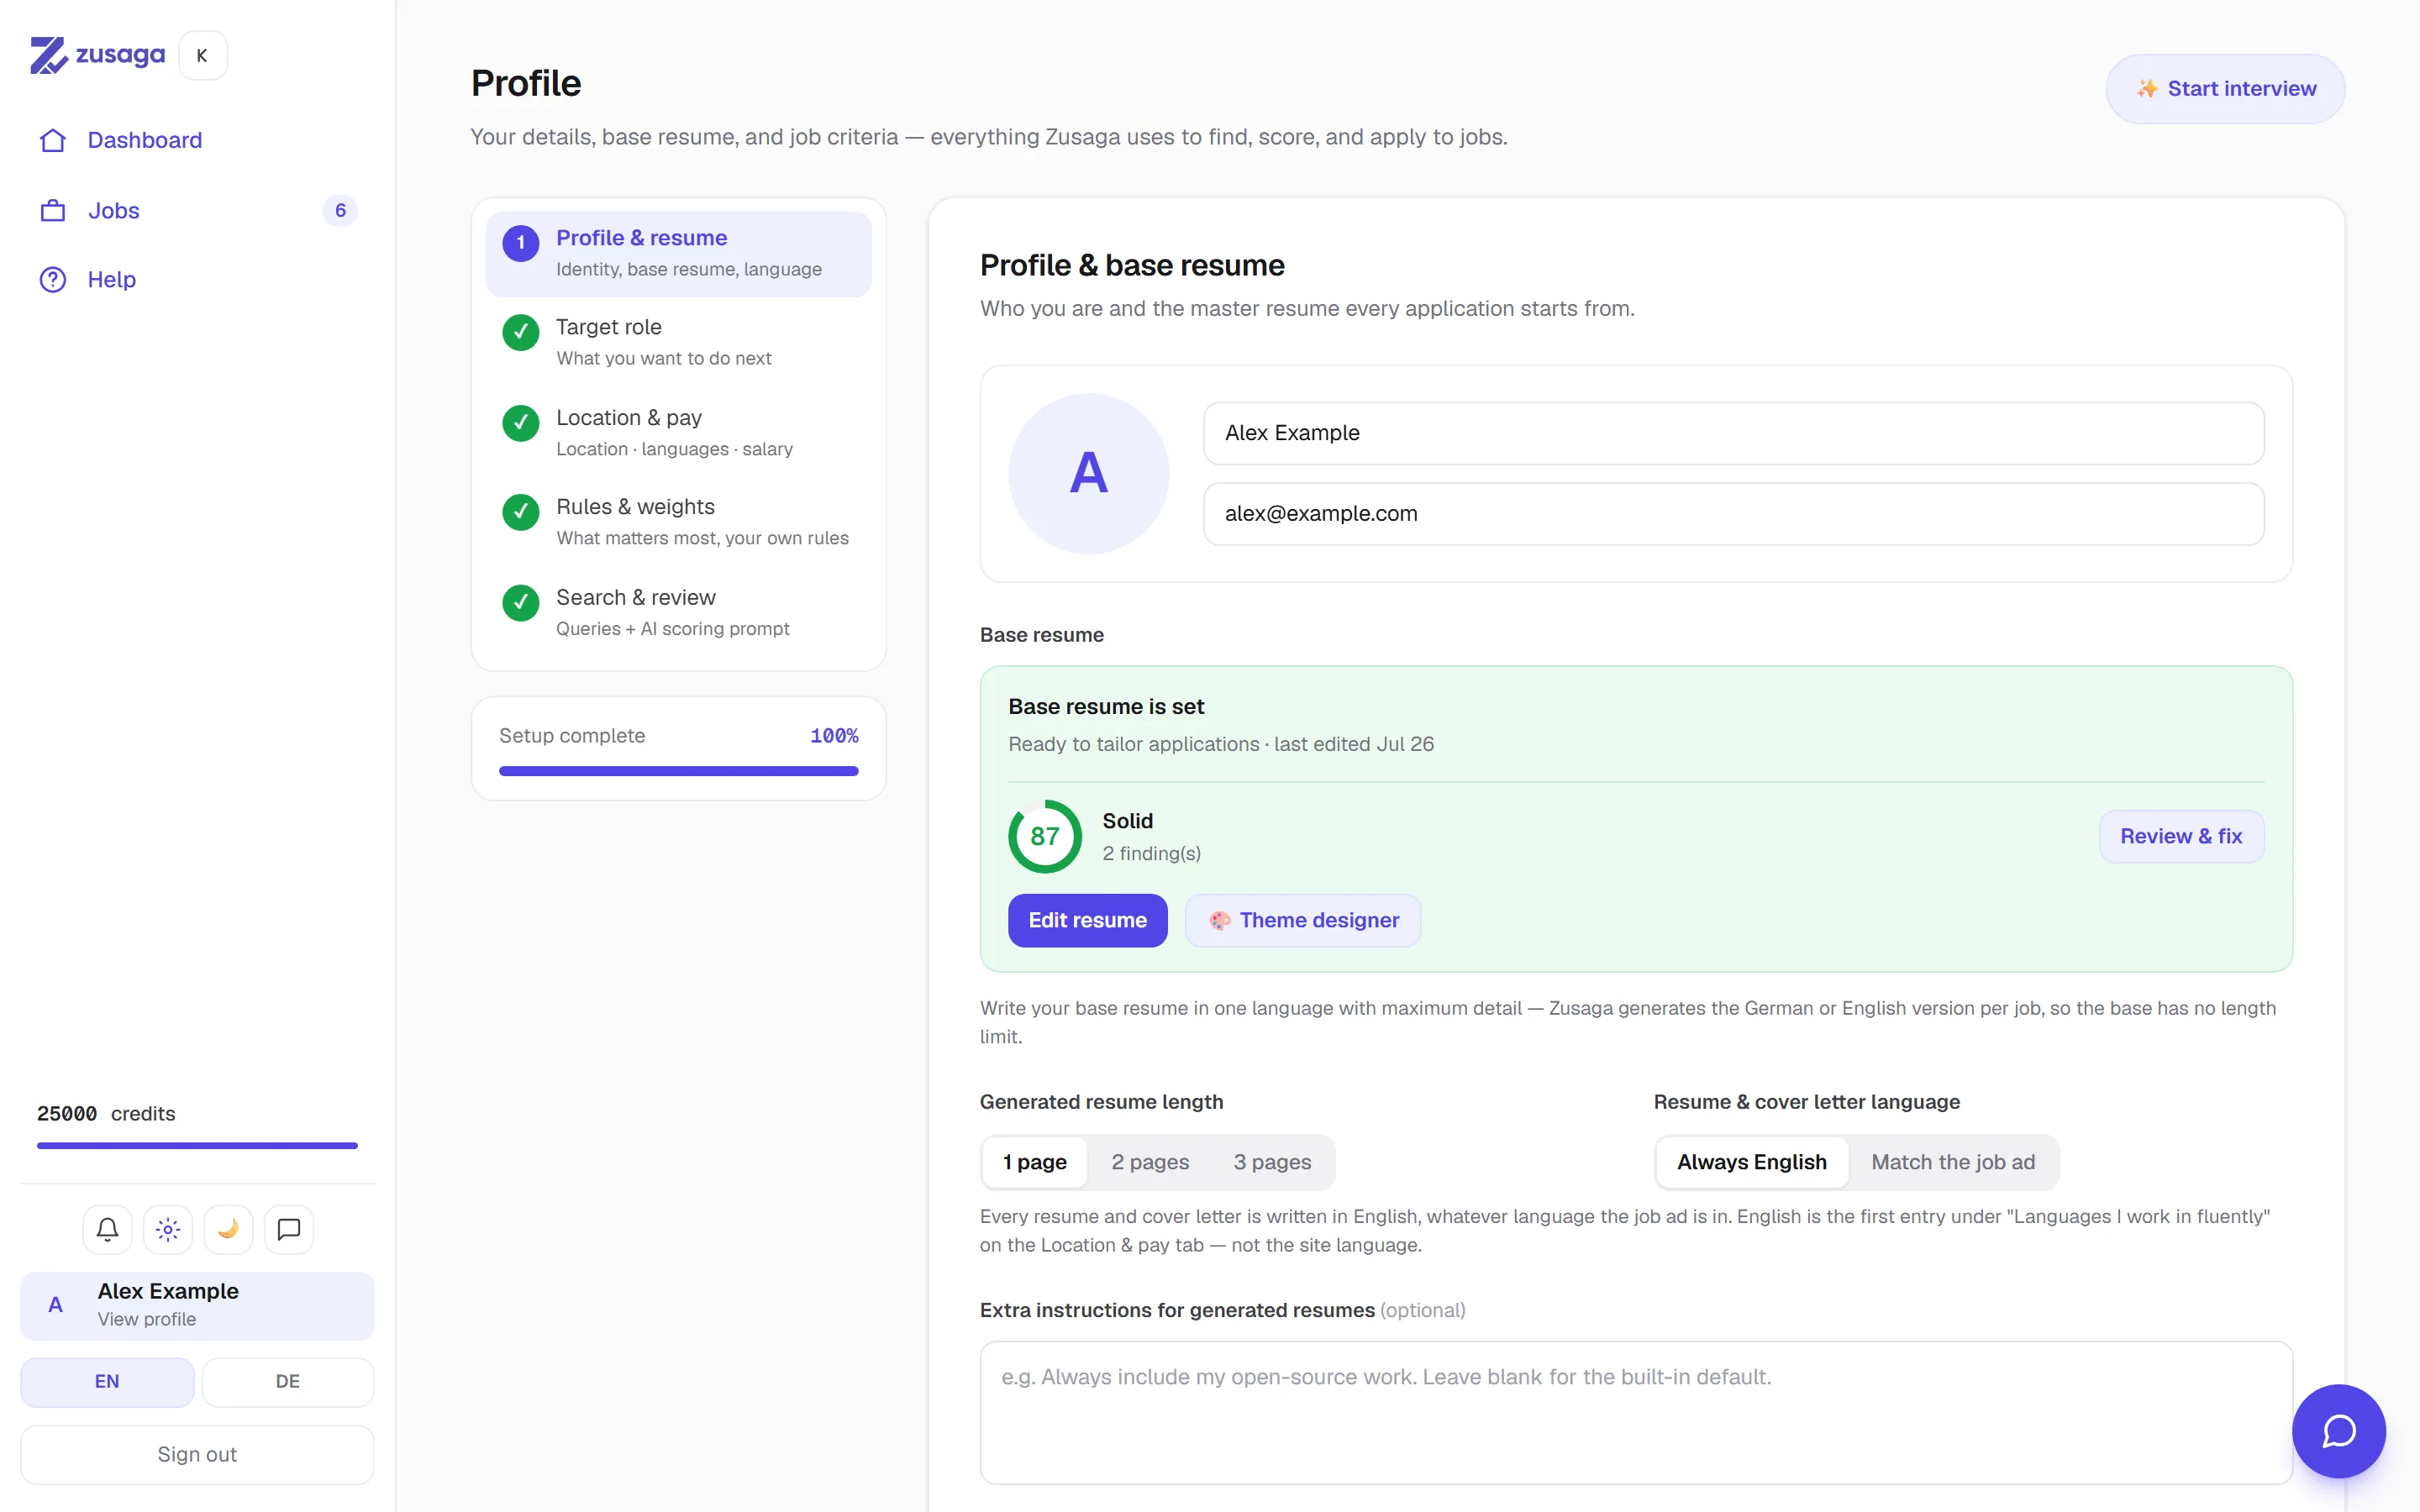Switch to dark theme moon icon
The image size is (2420, 1512).
click(x=228, y=1229)
